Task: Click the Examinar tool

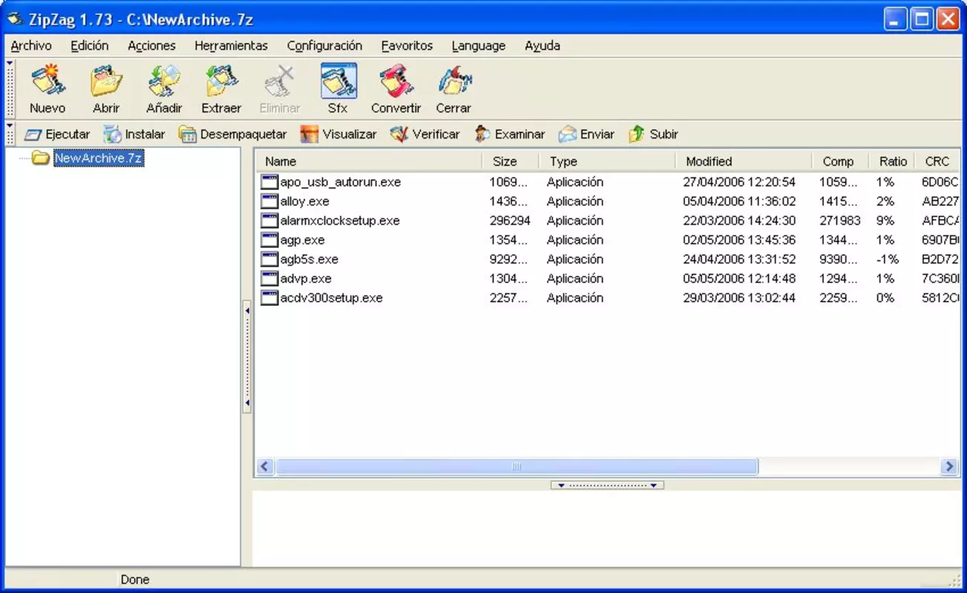Action: pos(510,134)
